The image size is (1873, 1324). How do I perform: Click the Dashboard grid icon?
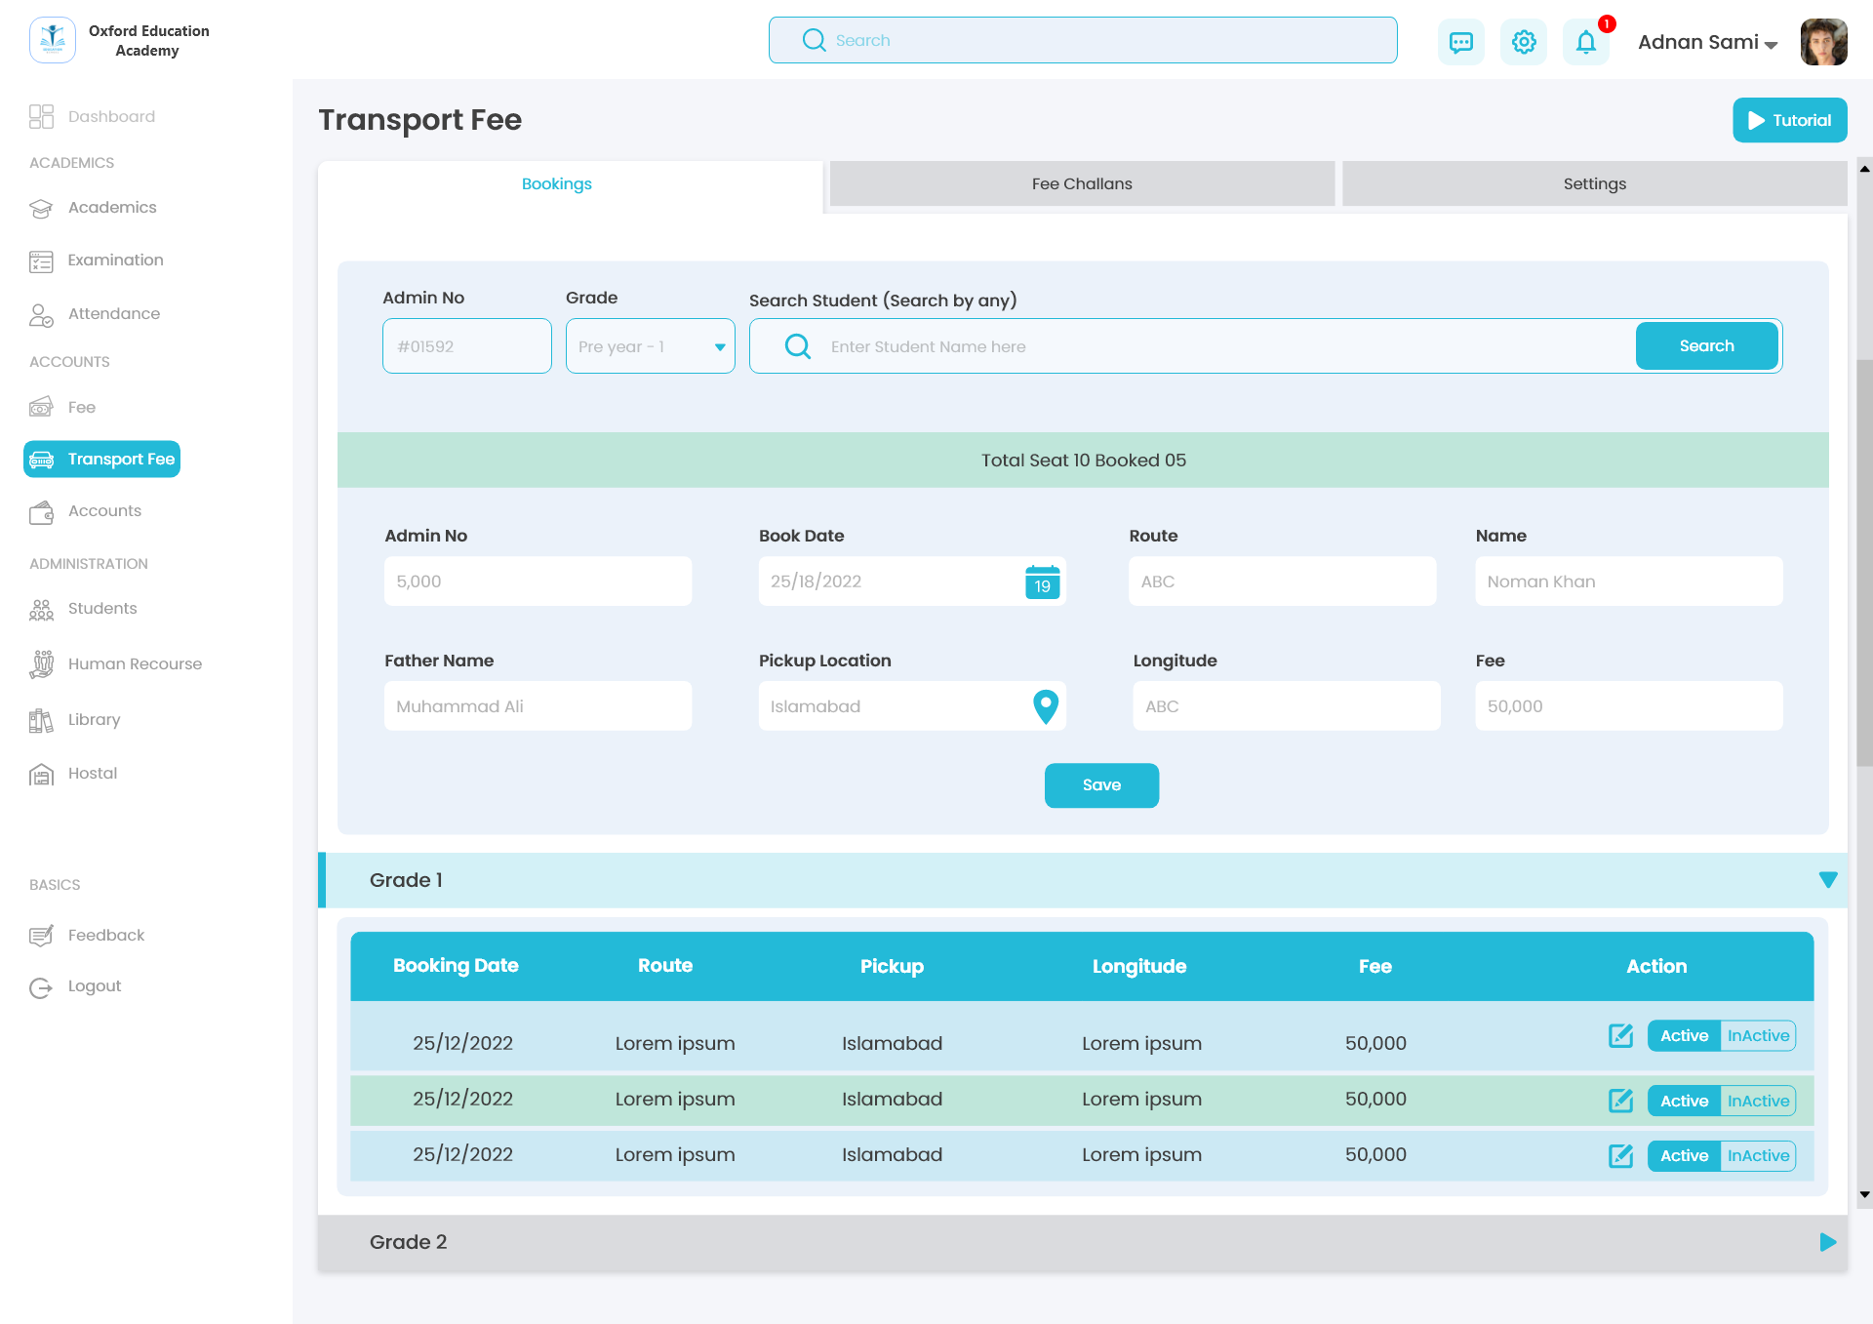[x=41, y=116]
